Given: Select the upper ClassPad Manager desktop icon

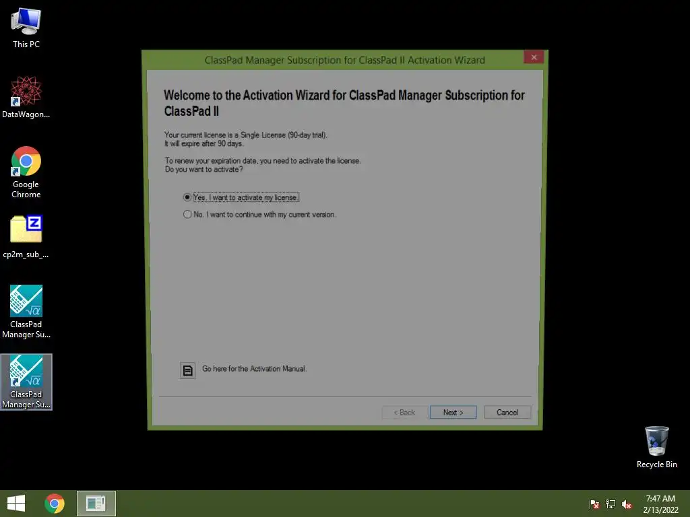Looking at the screenshot, I should pos(26,312).
